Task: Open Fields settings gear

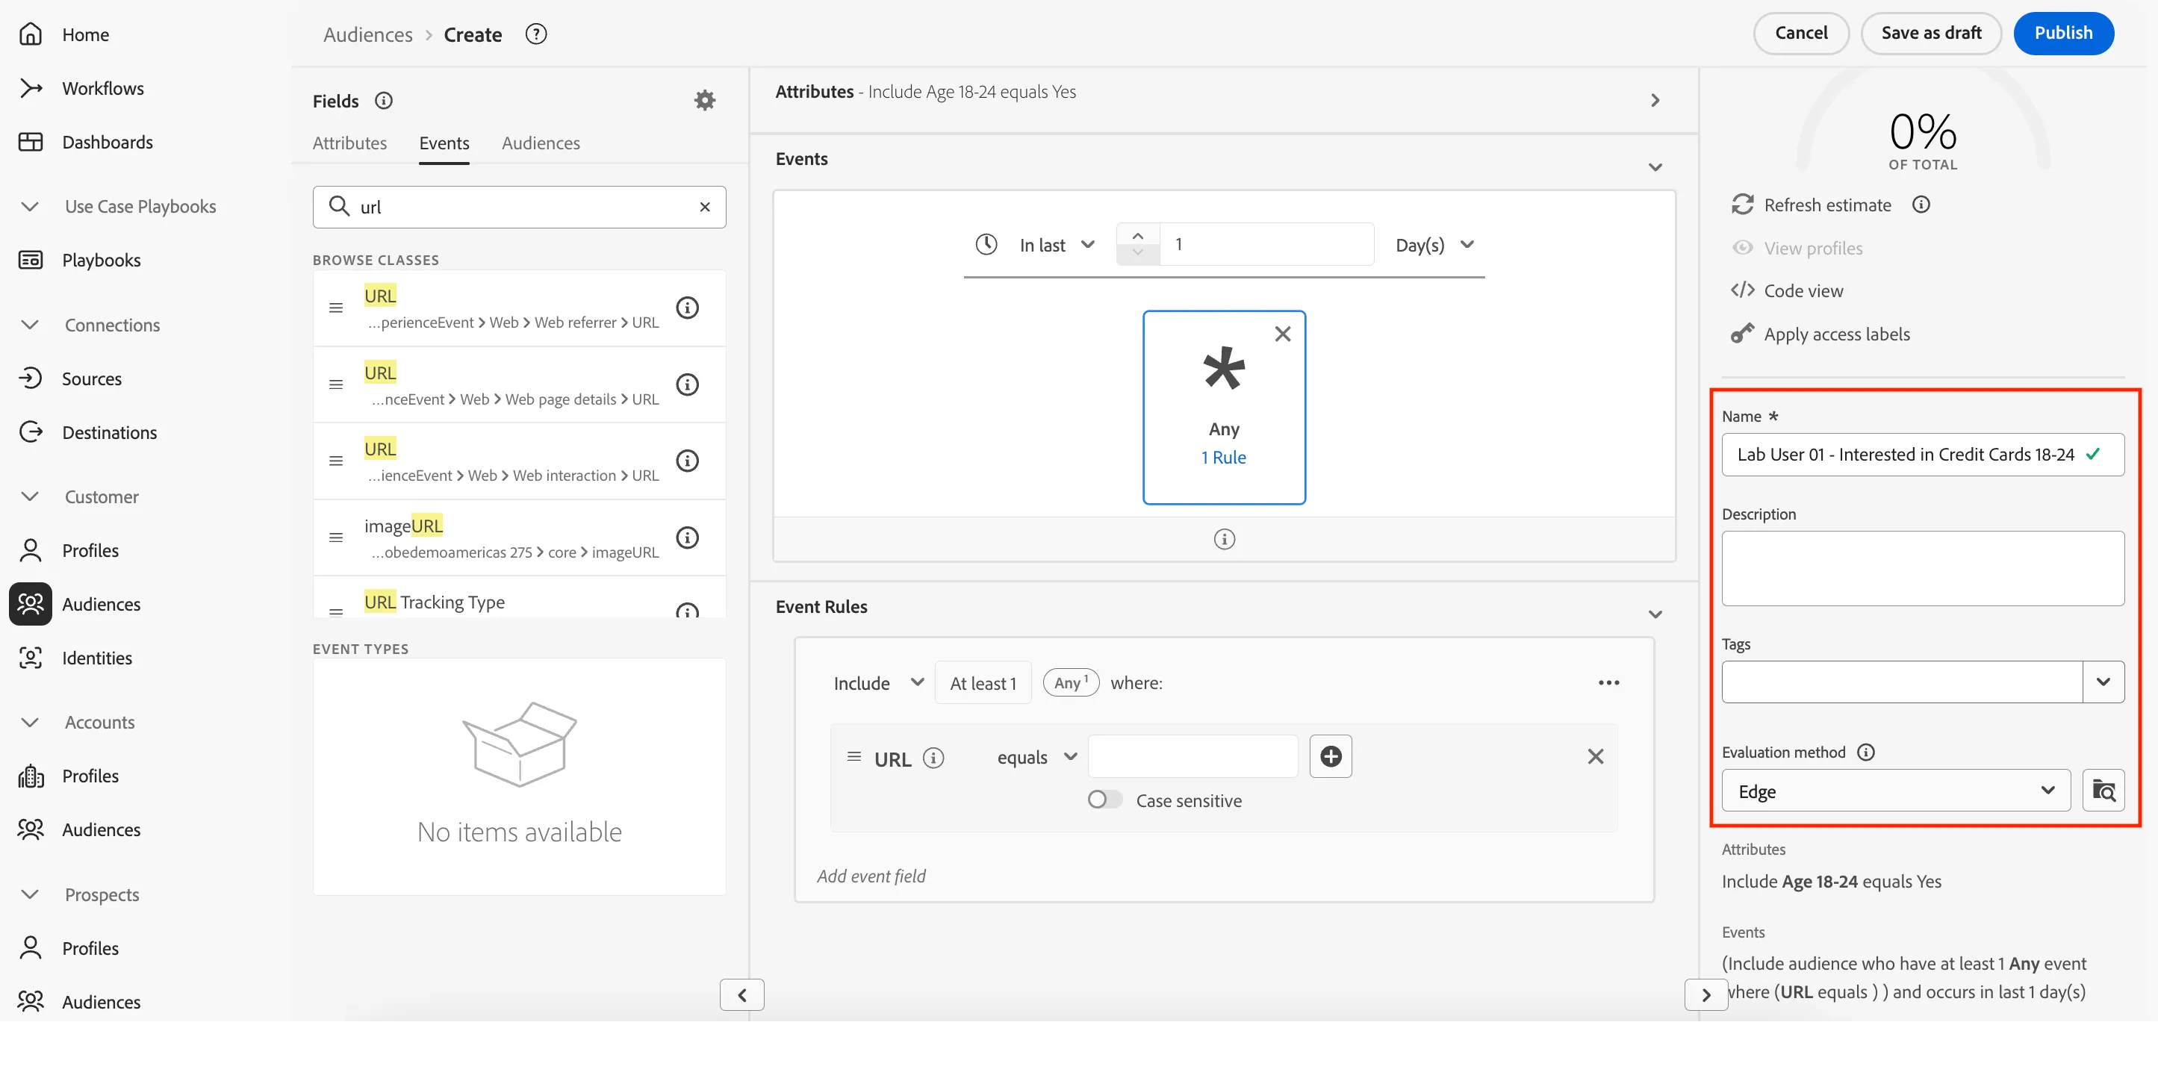Action: [x=705, y=101]
